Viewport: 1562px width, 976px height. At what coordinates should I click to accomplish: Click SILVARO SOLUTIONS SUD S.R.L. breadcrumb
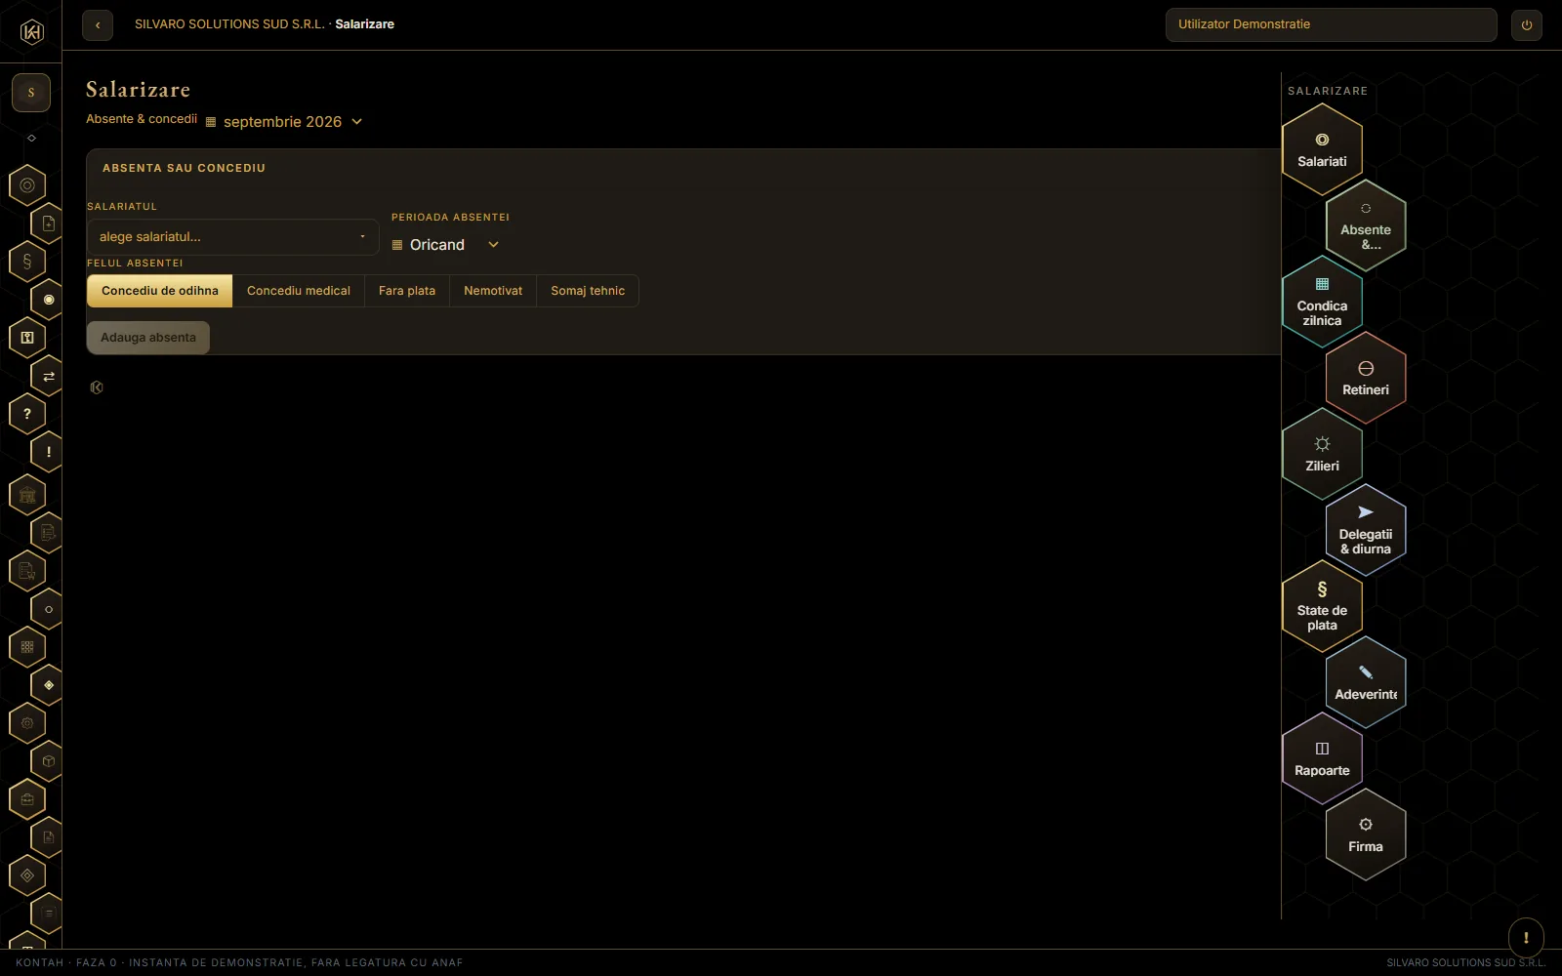(229, 24)
